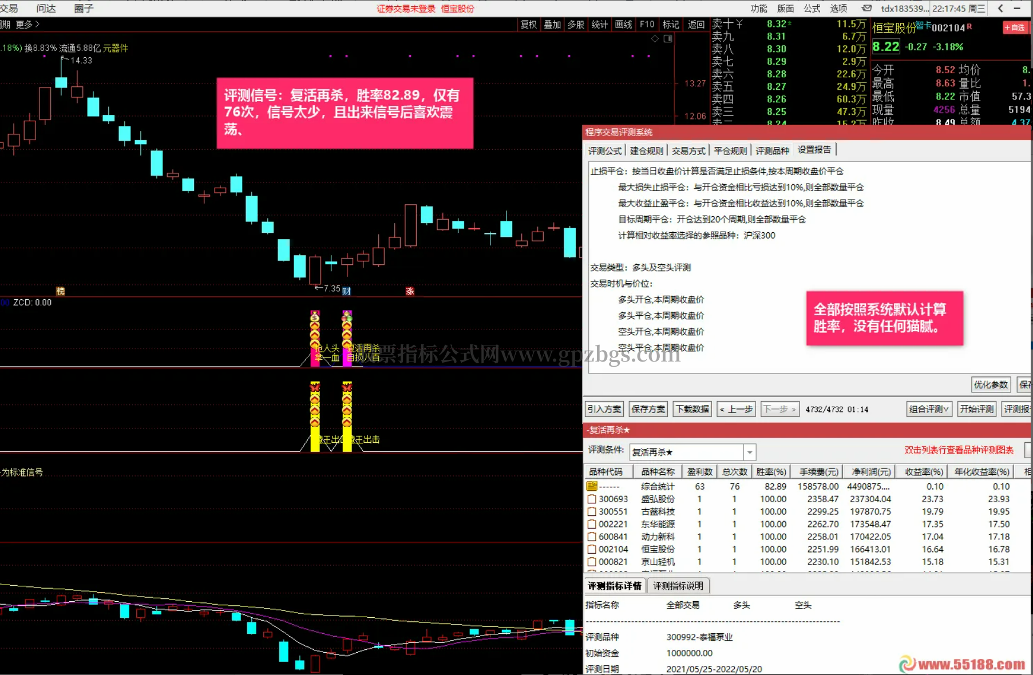Click the 智卡 label beside stock name
Screen dimensions: 1033x675
(923, 25)
